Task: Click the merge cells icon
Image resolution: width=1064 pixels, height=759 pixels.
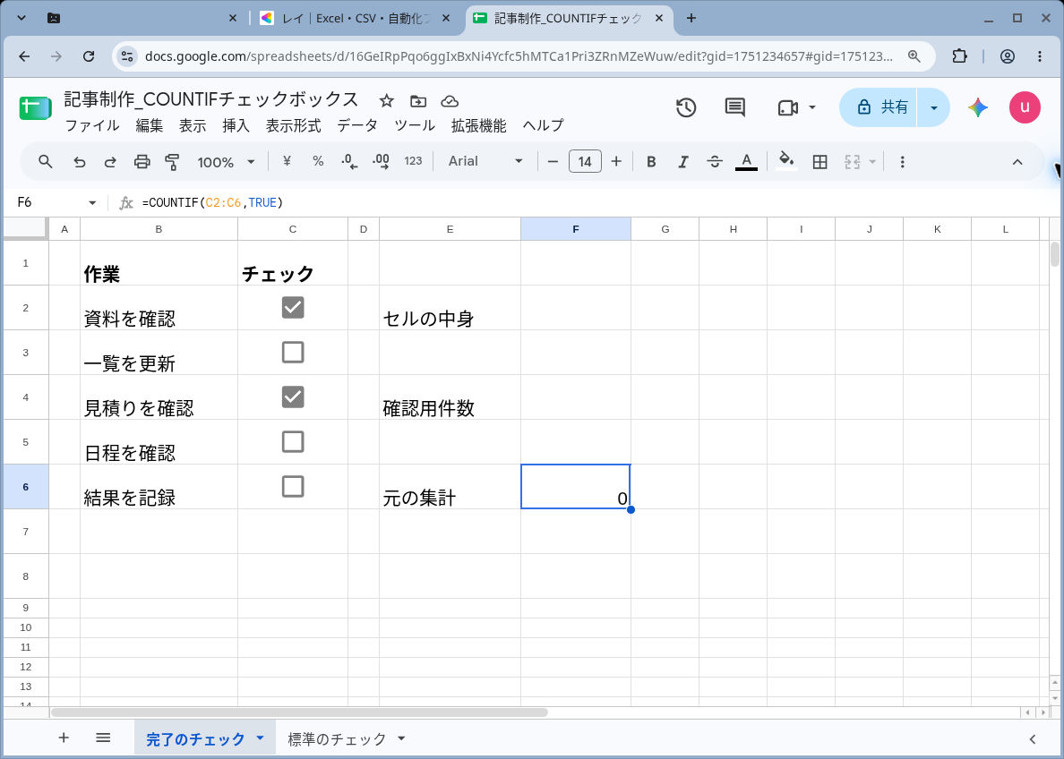Action: (853, 161)
